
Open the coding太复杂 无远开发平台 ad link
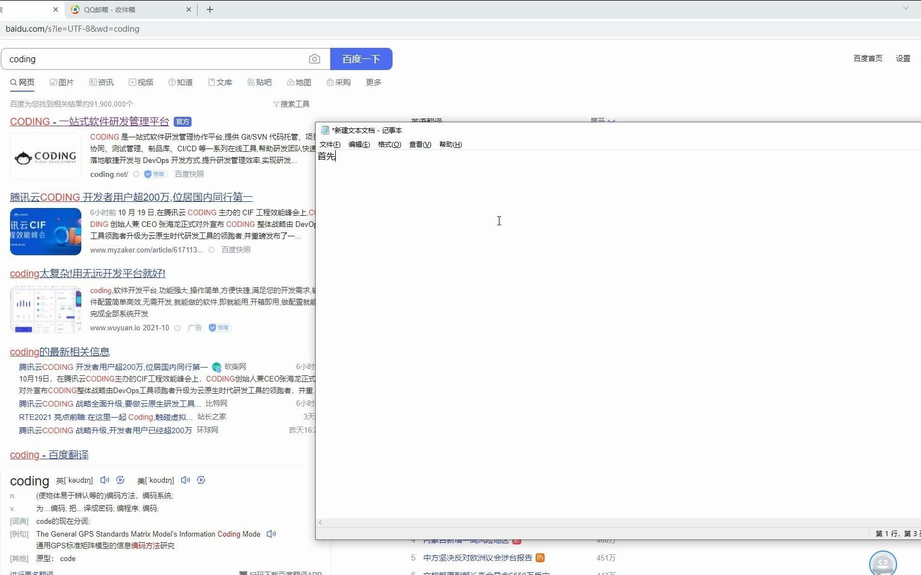tap(87, 273)
